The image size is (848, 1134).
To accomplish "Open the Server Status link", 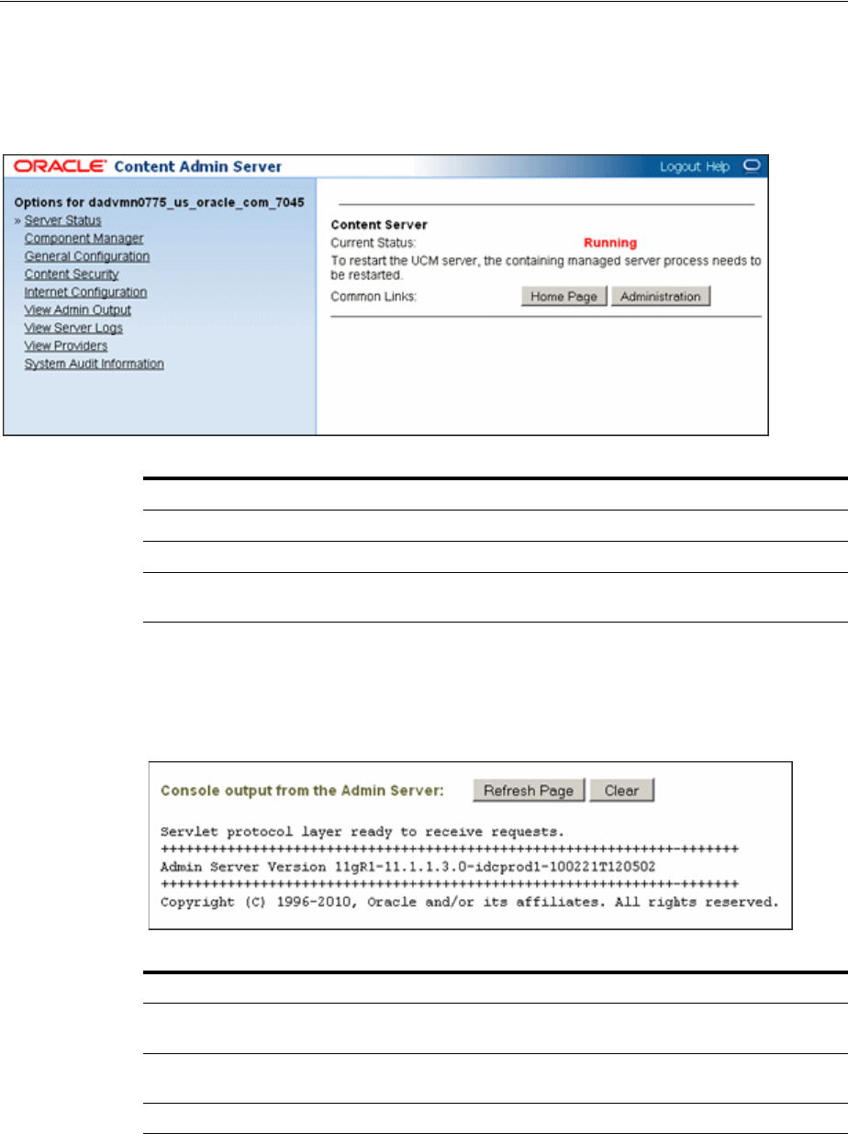I will [x=62, y=220].
